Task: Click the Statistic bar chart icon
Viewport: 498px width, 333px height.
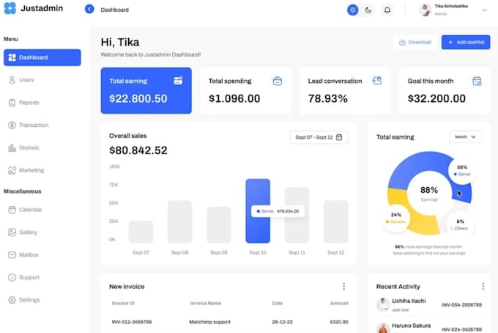Action: [12, 147]
